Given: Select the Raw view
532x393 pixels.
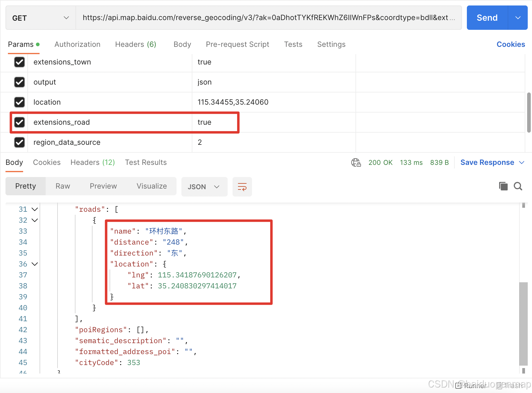Looking at the screenshot, I should click(x=63, y=186).
